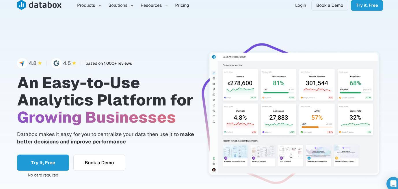The width and height of the screenshot is (398, 189).
Task: Click the Capterra rating arrow icon
Action: coord(22,63)
